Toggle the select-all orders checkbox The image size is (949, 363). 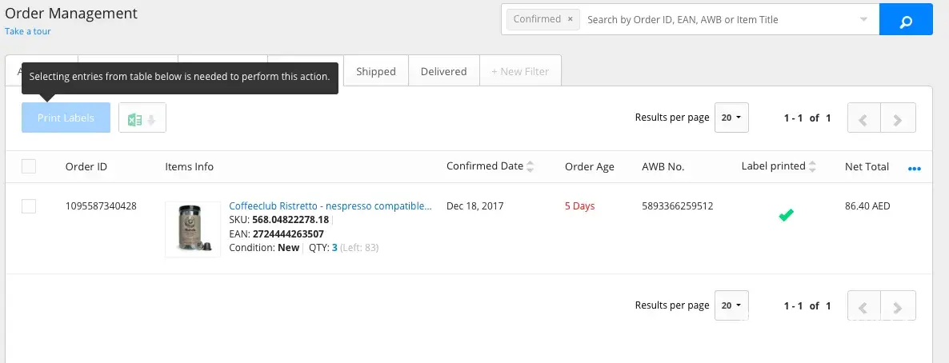(x=29, y=166)
